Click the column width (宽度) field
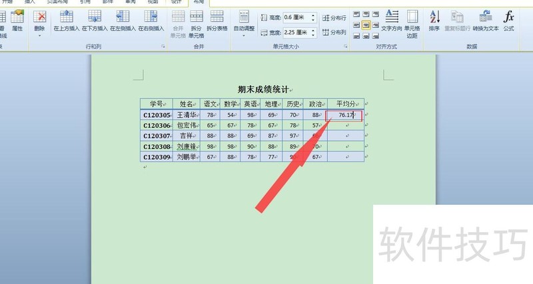The height and width of the screenshot is (284, 533). [296, 32]
